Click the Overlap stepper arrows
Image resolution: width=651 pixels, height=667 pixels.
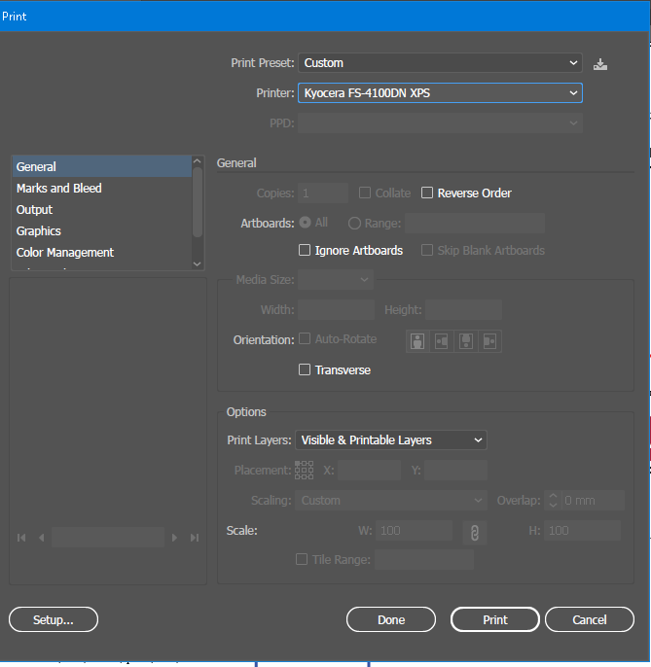point(553,500)
